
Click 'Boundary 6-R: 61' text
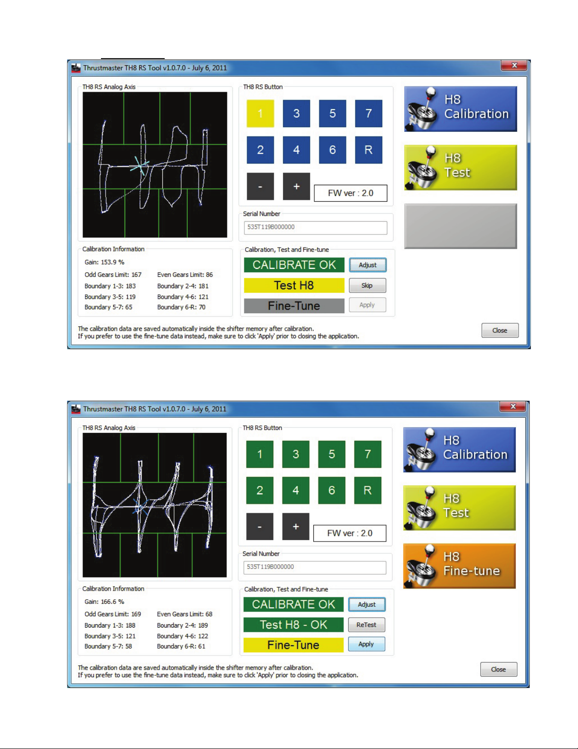coord(181,646)
